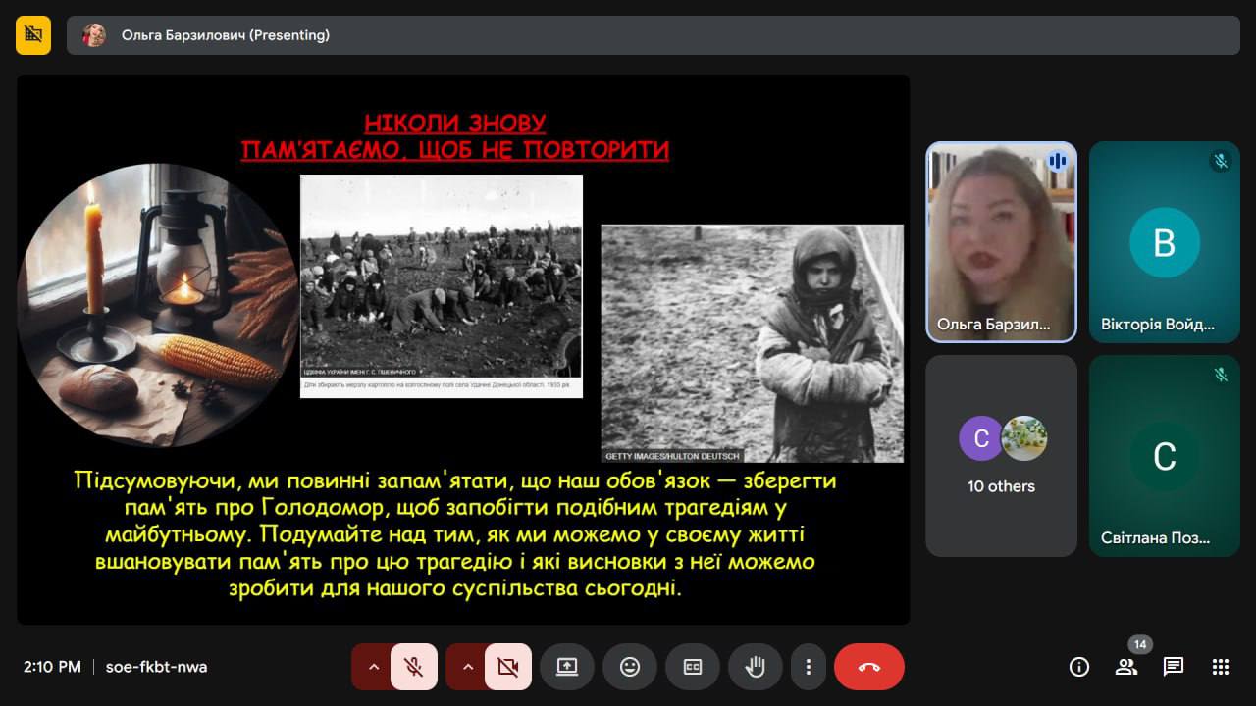This screenshot has width=1256, height=706.
Task: Select Світлана Поз participant tile
Action: [x=1164, y=456]
